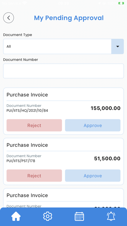Open the second Purchase Invoice card title
127x226 pixels.
pos(27,145)
